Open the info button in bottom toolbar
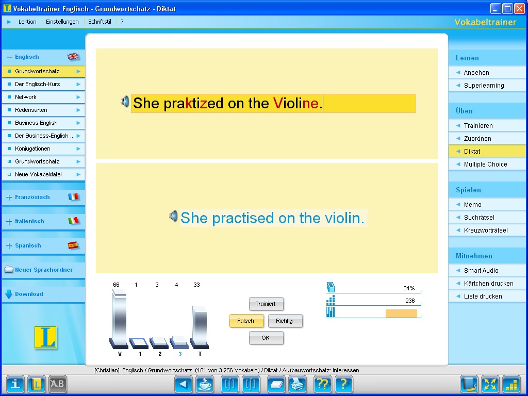 click(15, 384)
